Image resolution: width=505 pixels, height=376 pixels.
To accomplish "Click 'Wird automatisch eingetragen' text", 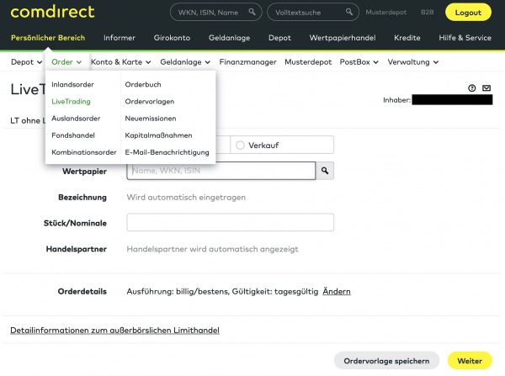I will click(x=186, y=198).
